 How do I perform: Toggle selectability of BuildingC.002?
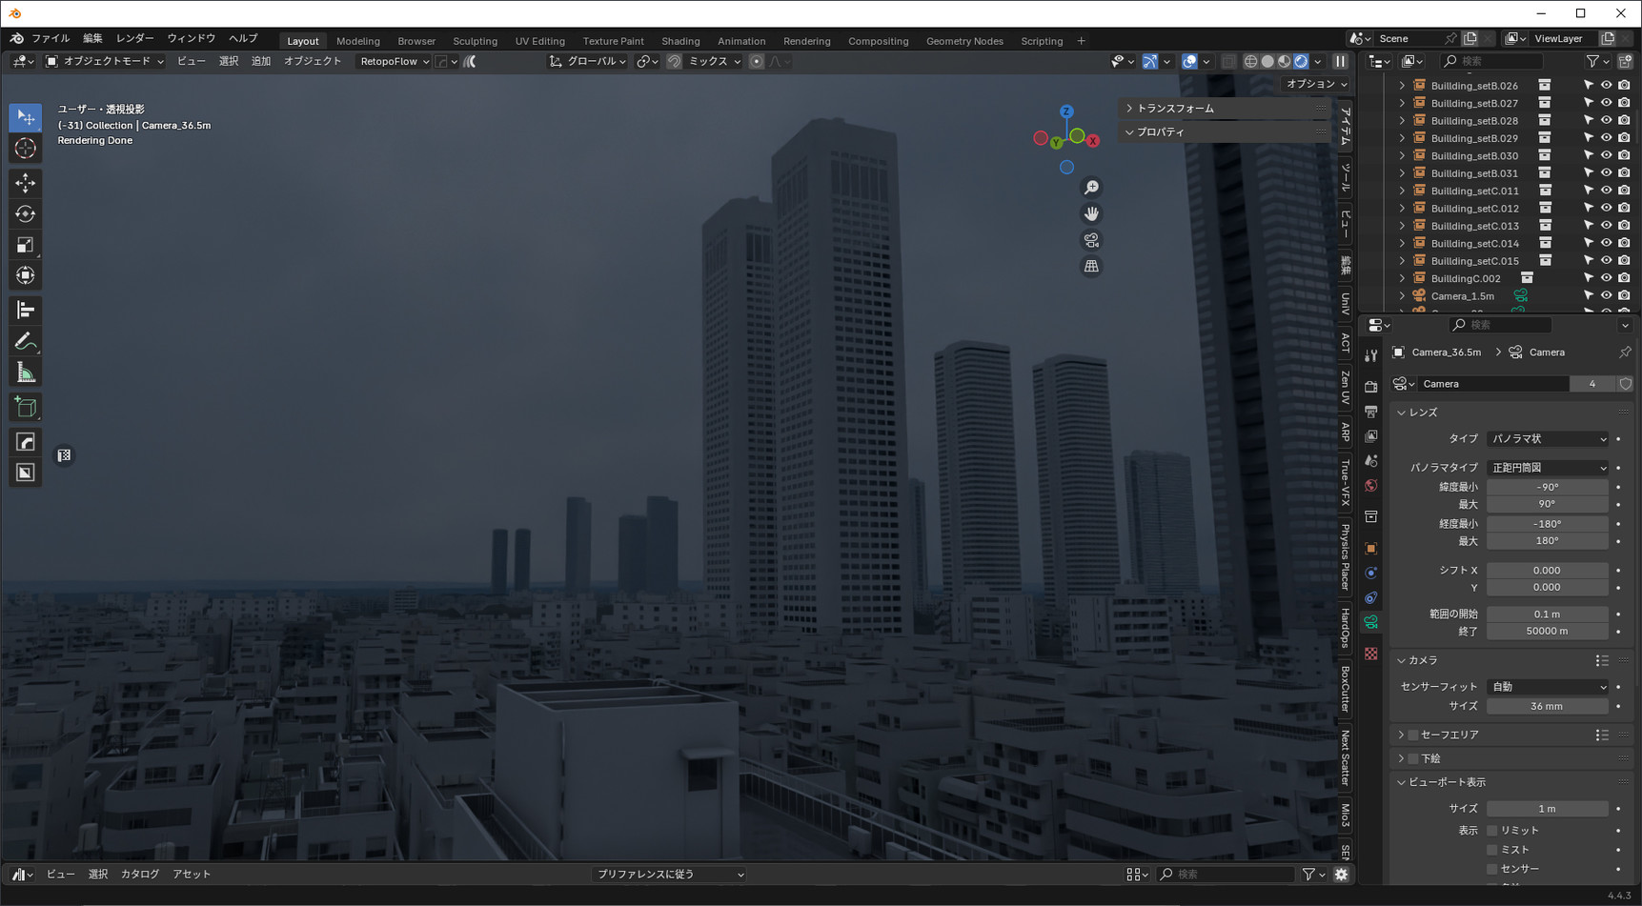click(x=1588, y=278)
